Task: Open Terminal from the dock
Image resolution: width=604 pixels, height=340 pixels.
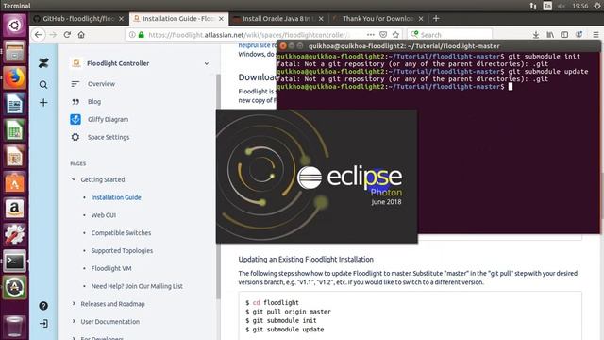Action: (x=14, y=262)
